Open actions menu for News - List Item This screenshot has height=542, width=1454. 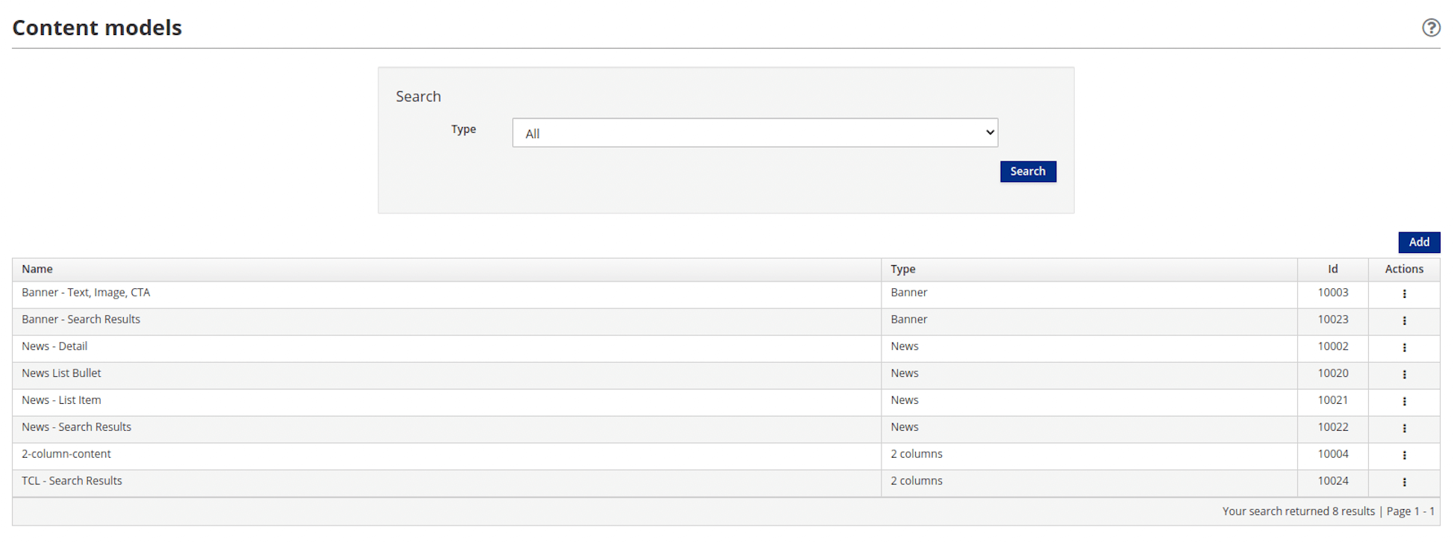[1404, 401]
